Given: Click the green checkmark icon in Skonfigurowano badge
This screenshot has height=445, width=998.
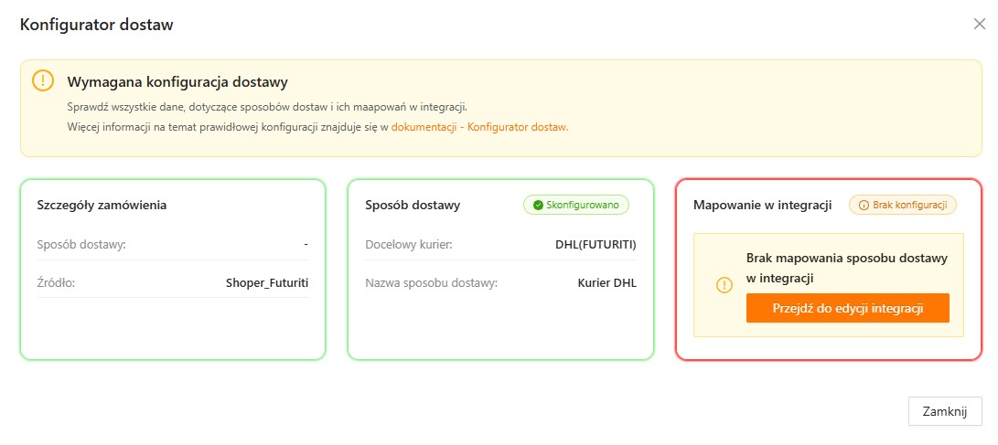Looking at the screenshot, I should coord(538,206).
